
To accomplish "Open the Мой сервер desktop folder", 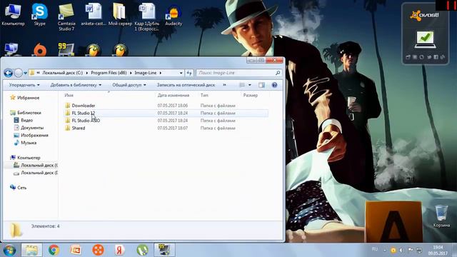I will tap(120, 14).
